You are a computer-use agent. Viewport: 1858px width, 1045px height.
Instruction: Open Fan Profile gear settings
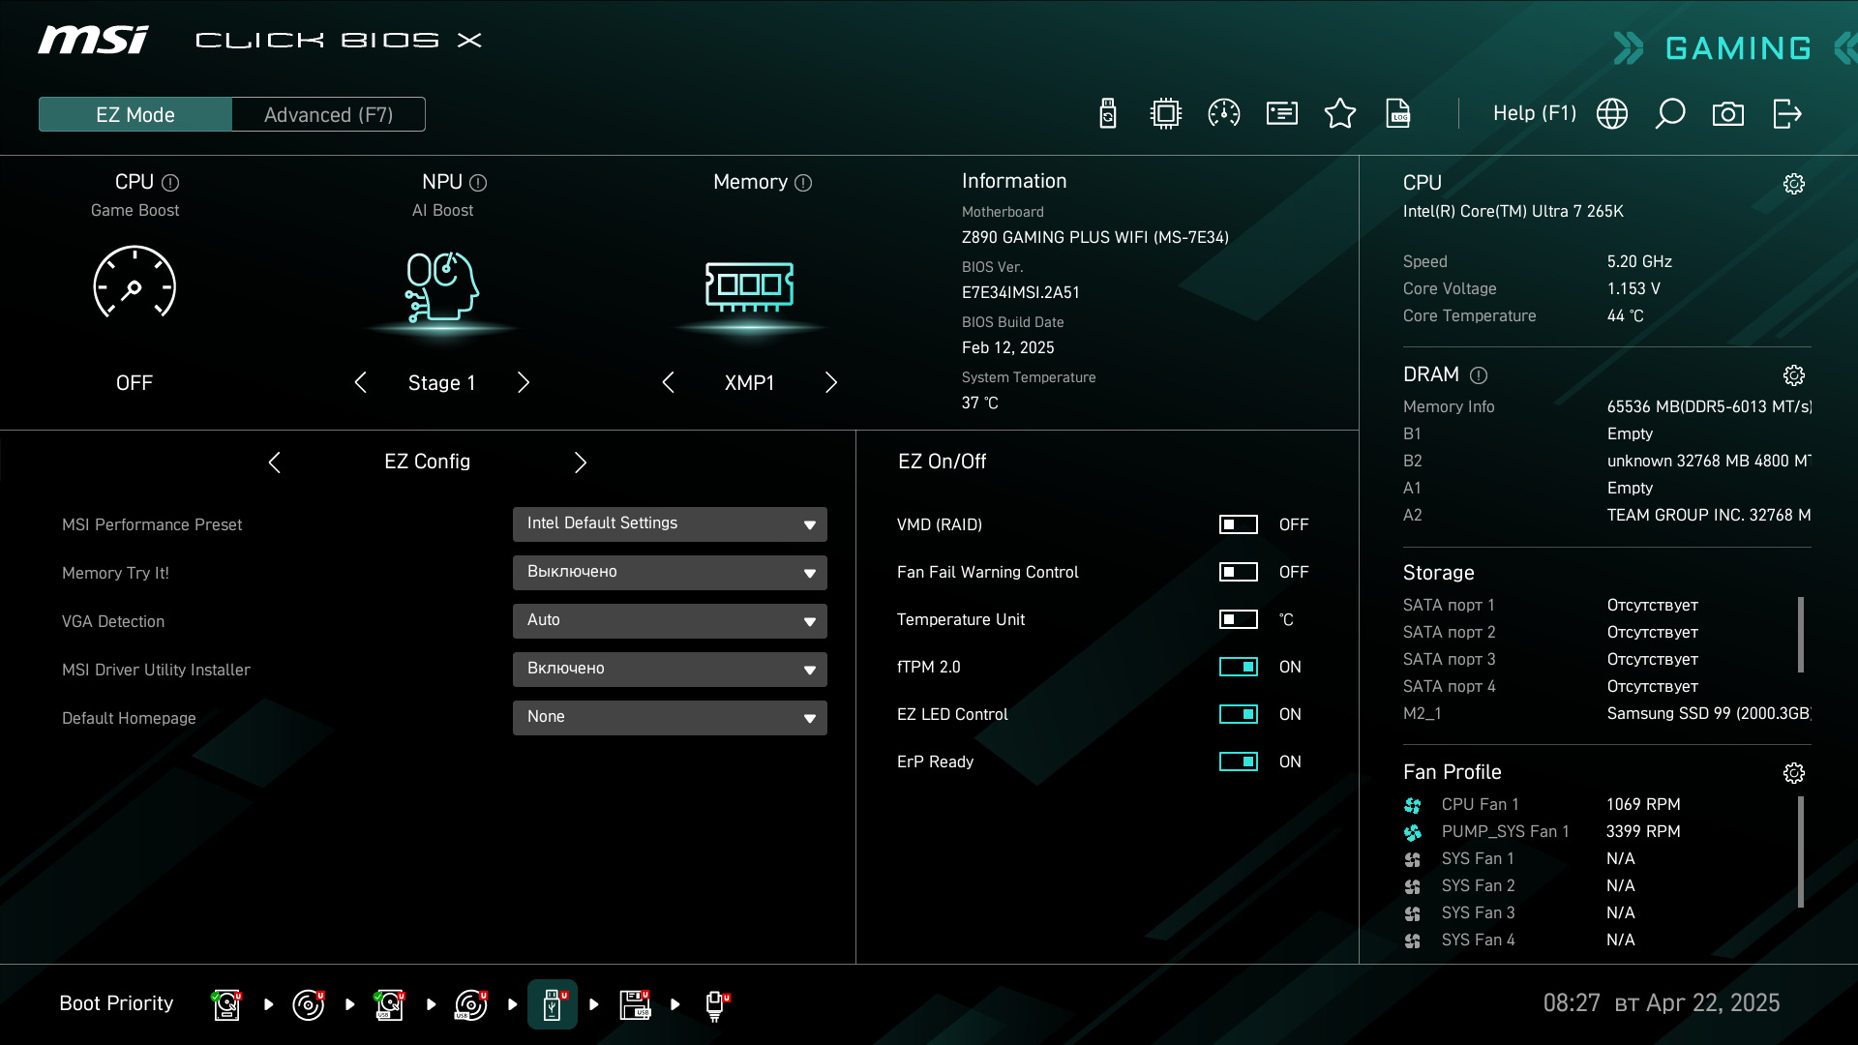1794,773
